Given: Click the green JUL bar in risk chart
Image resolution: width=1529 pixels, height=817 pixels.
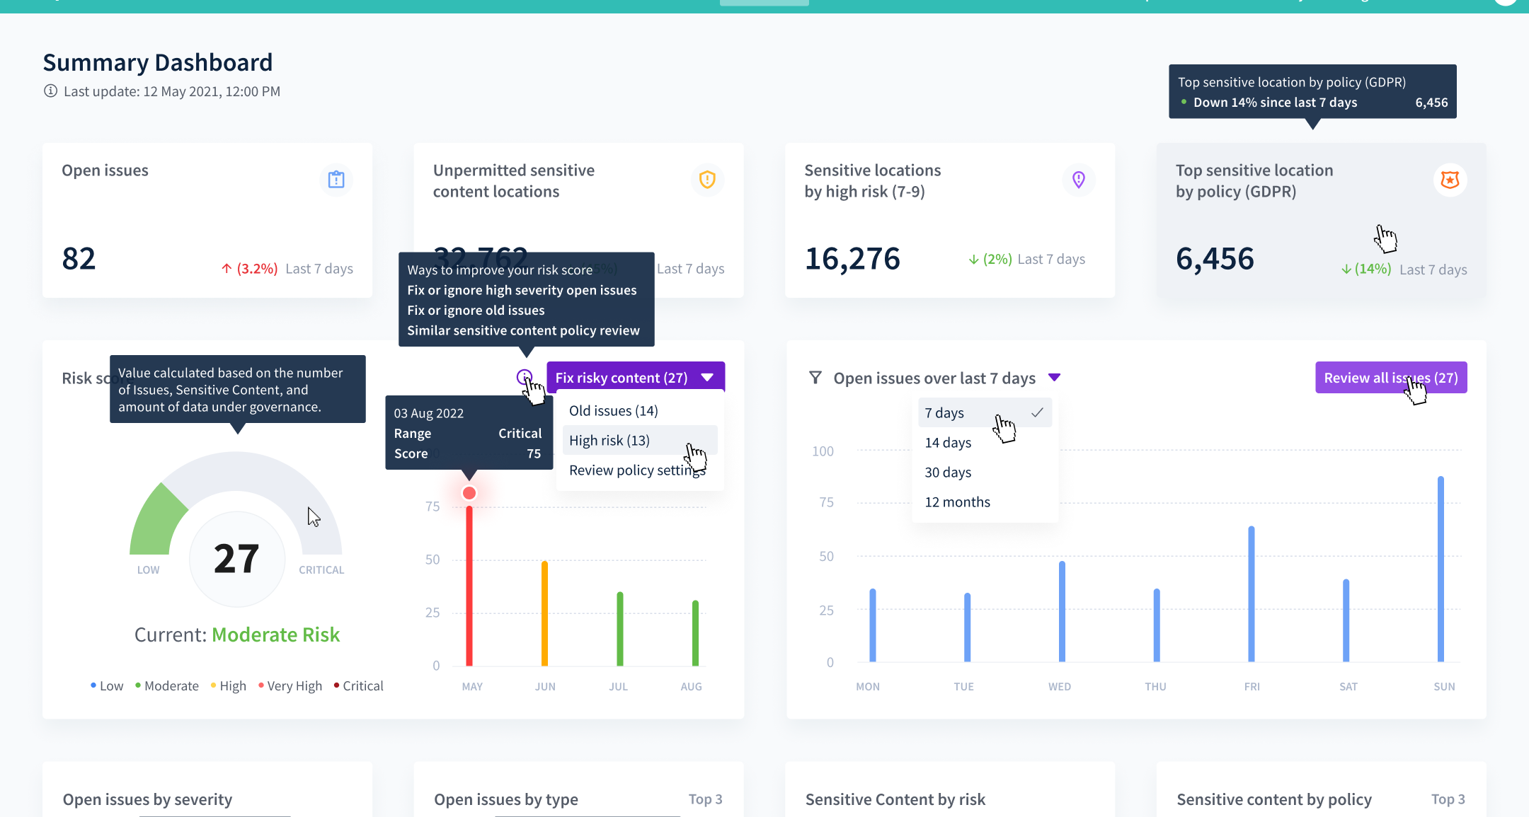Looking at the screenshot, I should pos(620,629).
